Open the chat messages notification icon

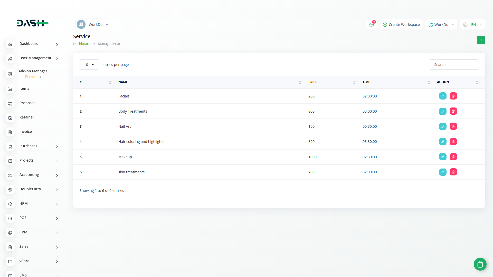pyautogui.click(x=372, y=25)
